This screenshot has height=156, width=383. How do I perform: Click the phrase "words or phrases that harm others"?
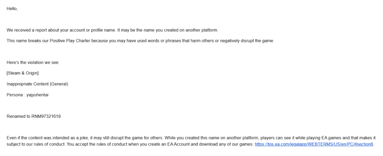click(x=186, y=41)
